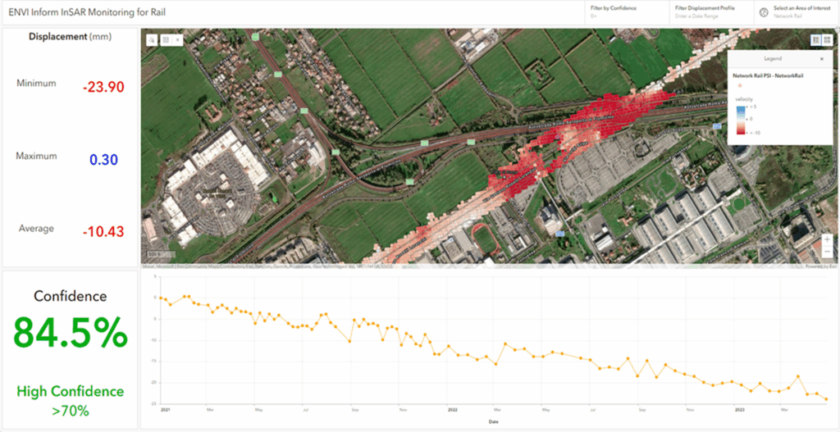Click the Minimum displacement value -23.90
This screenshot has height=432, width=840.
point(103,87)
